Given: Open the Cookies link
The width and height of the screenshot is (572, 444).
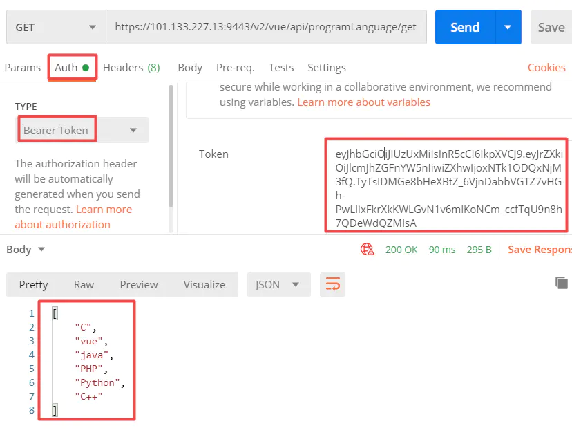Looking at the screenshot, I should point(546,68).
